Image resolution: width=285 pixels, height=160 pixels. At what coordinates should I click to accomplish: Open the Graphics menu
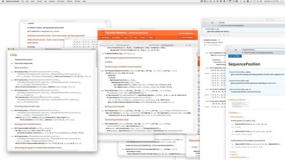click(52, 1)
